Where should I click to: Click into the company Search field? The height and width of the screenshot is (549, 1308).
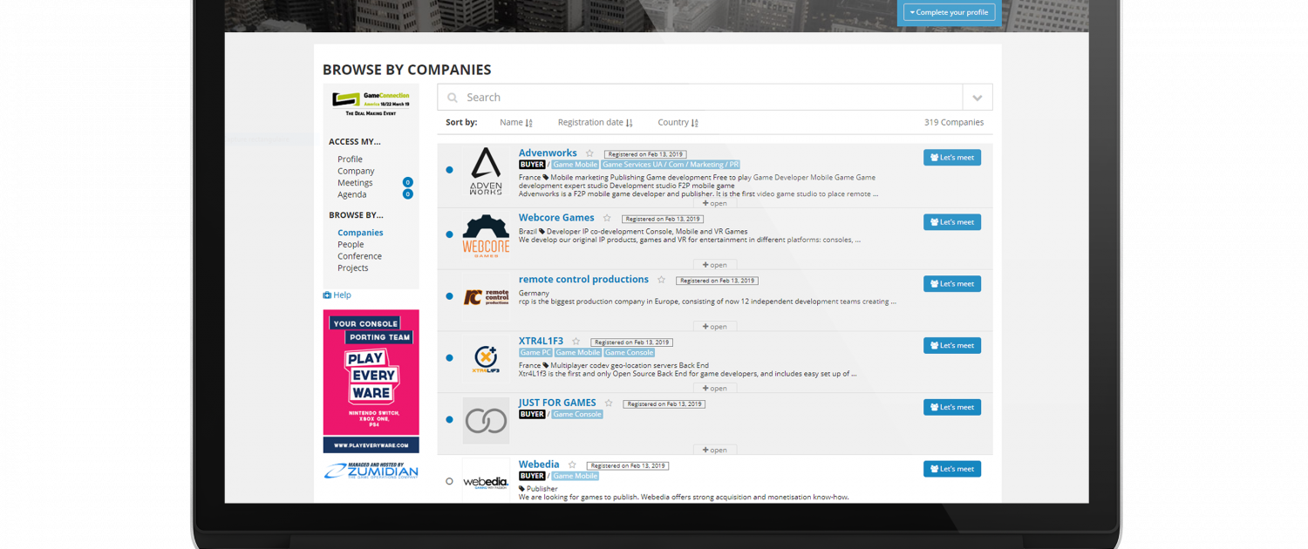(700, 98)
